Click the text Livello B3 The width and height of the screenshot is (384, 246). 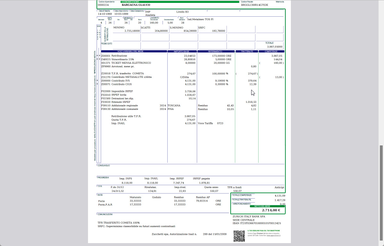182,12
